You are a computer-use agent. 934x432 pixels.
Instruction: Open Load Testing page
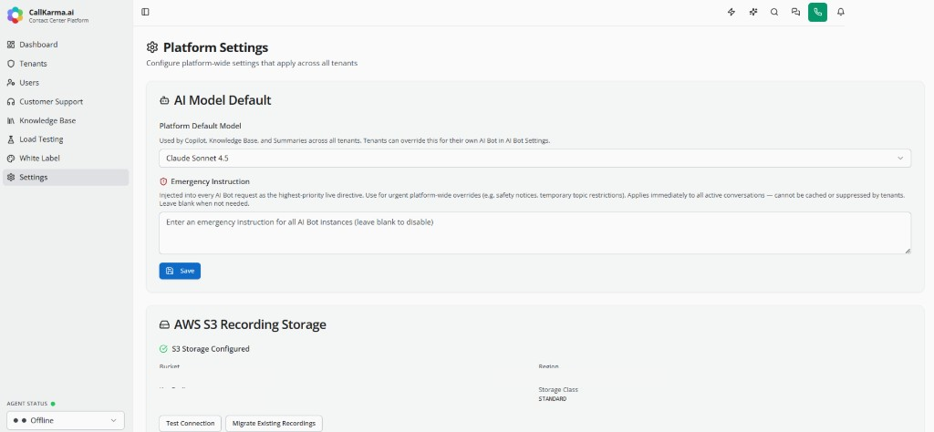click(x=66, y=139)
